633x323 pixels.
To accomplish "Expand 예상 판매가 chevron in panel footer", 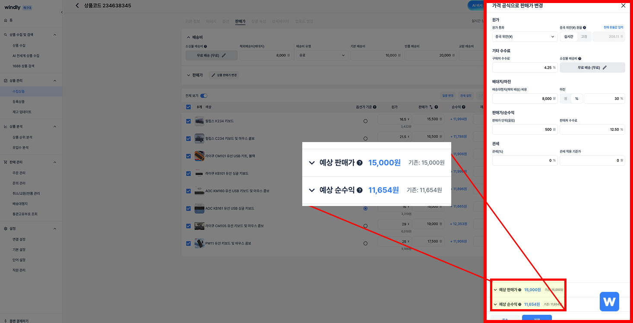I will [495, 290].
